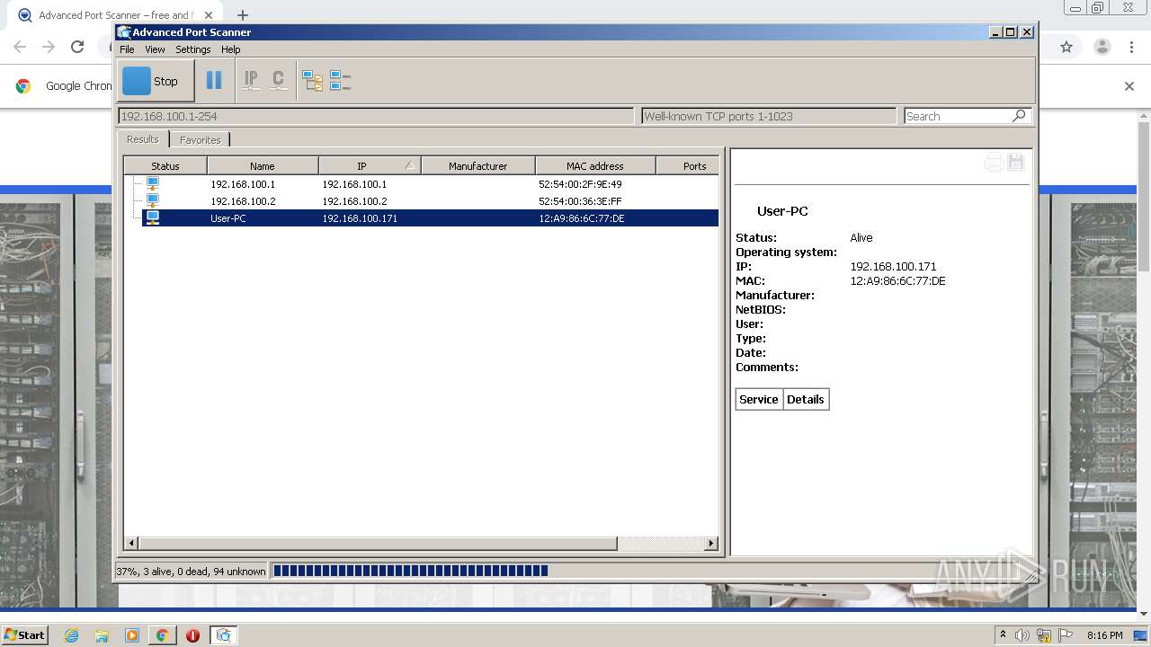Sort by the Manufacturer column header
This screenshot has width=1151, height=647.
(x=478, y=165)
